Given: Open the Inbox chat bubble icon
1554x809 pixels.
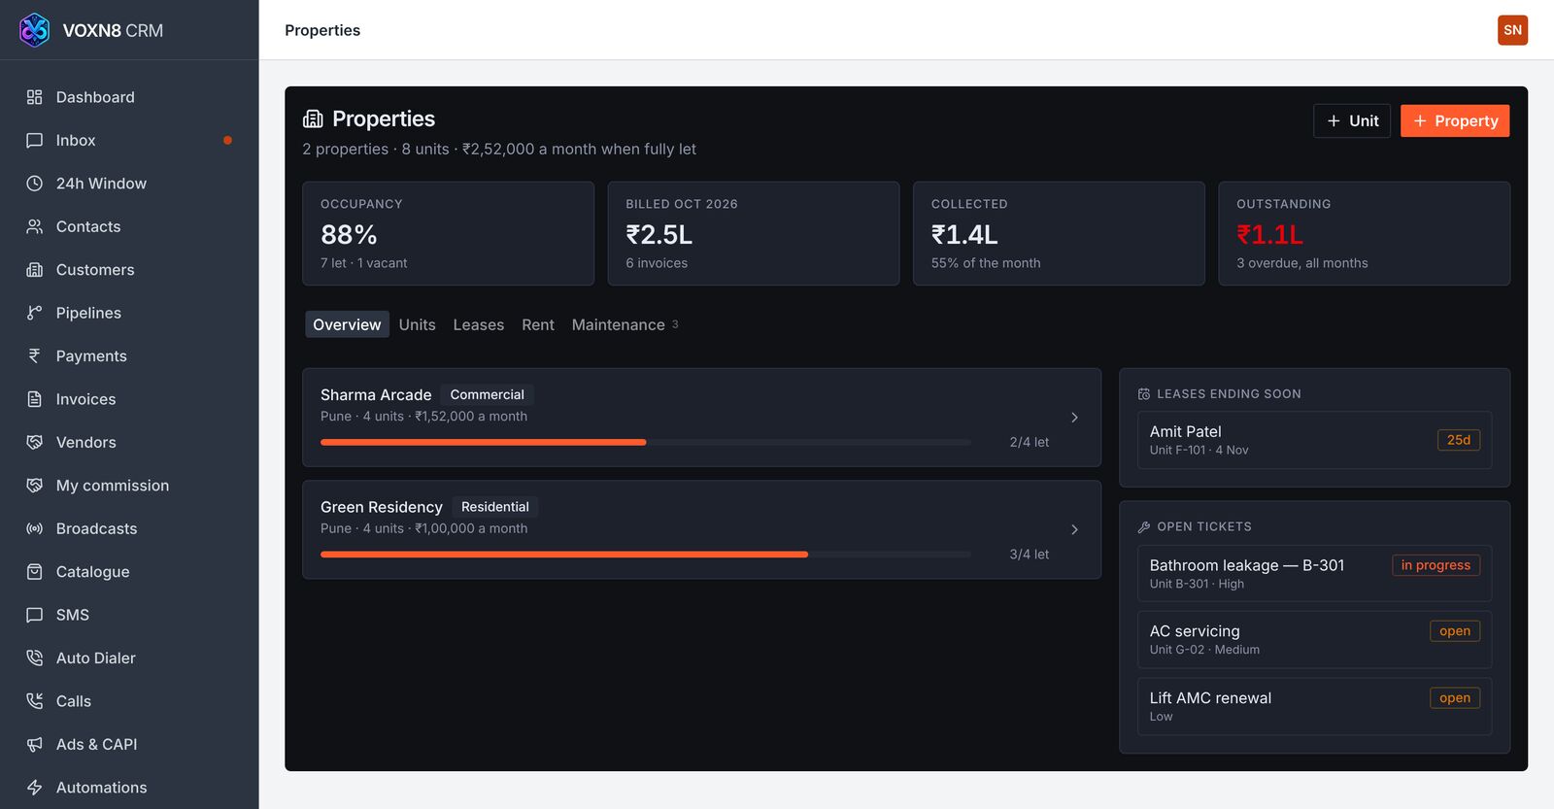Looking at the screenshot, I should tap(34, 140).
